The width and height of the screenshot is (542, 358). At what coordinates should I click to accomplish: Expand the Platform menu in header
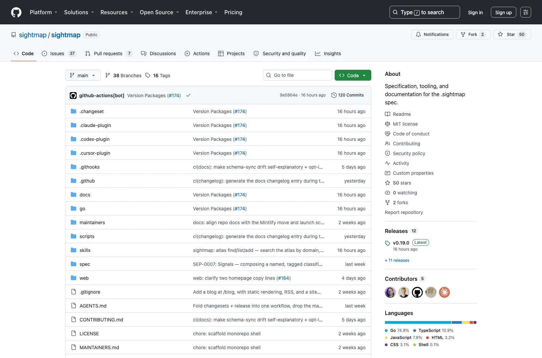(43, 12)
